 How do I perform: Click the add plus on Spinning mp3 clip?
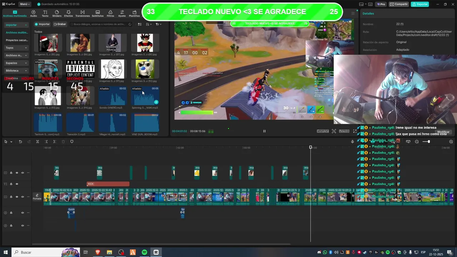click(156, 102)
